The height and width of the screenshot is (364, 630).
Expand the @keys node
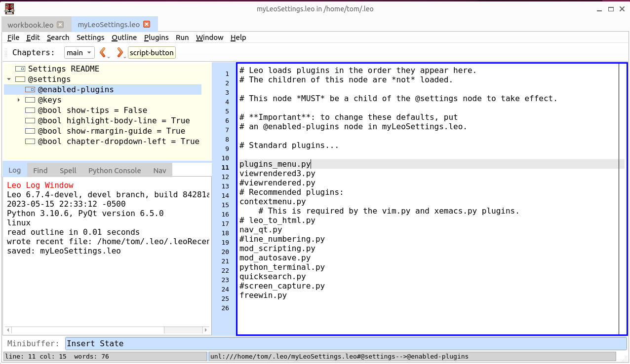(x=18, y=100)
